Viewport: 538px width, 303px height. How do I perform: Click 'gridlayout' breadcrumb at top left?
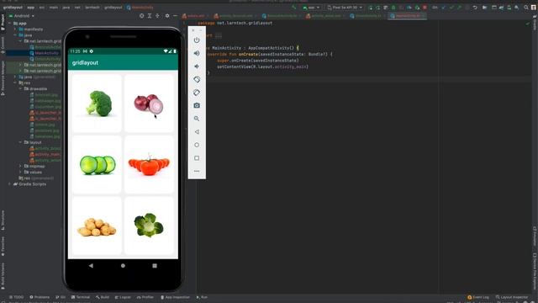[x=13, y=8]
